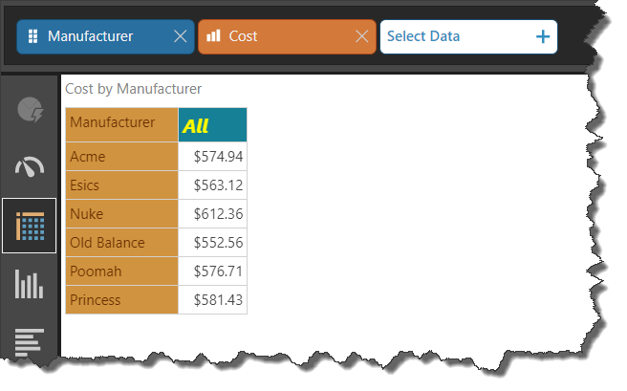This screenshot has height=391, width=627.
Task: Click the Nuke cost value $612.36
Action: [x=212, y=214]
